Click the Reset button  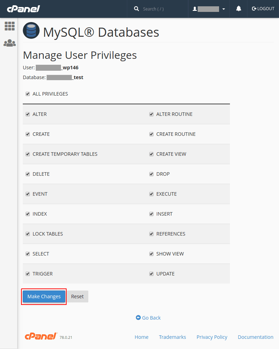(x=77, y=296)
